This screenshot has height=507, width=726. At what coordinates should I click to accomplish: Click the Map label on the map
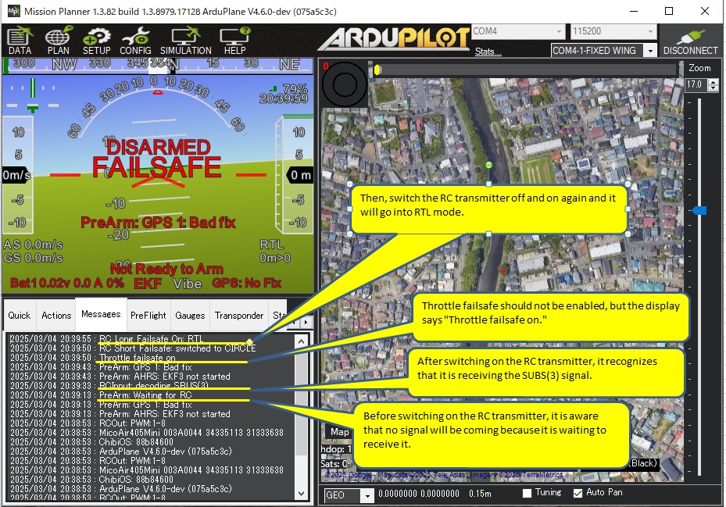(339, 432)
